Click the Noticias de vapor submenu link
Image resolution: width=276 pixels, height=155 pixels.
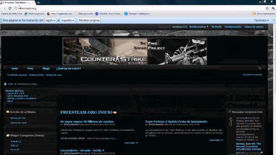coord(53,75)
